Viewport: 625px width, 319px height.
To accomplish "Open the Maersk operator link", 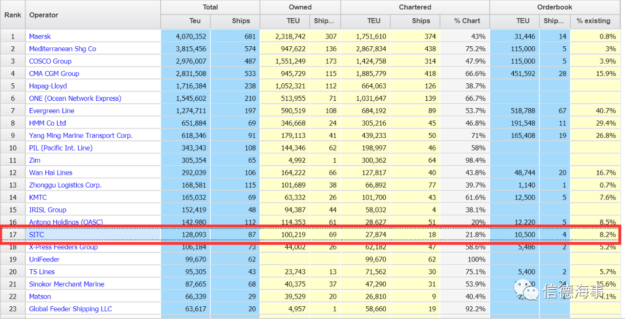I will click(40, 37).
